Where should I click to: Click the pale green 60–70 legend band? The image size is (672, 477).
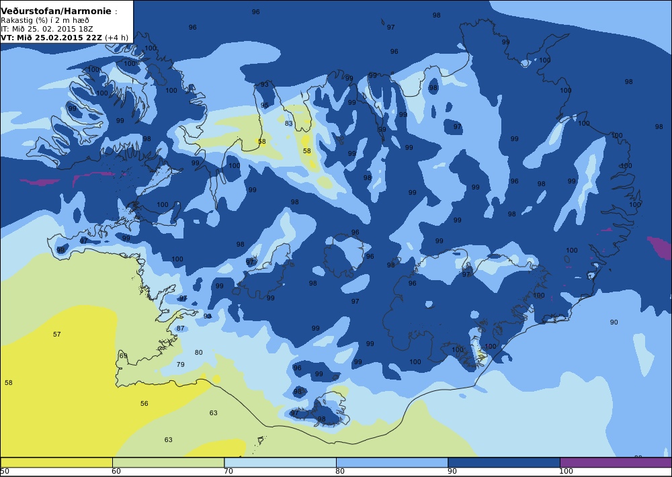click(x=168, y=462)
